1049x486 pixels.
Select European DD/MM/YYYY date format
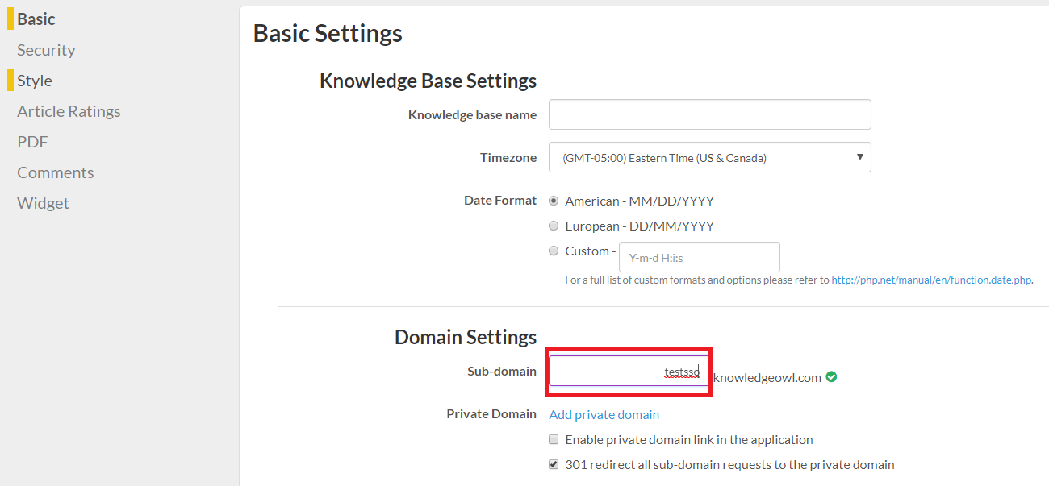(x=554, y=226)
